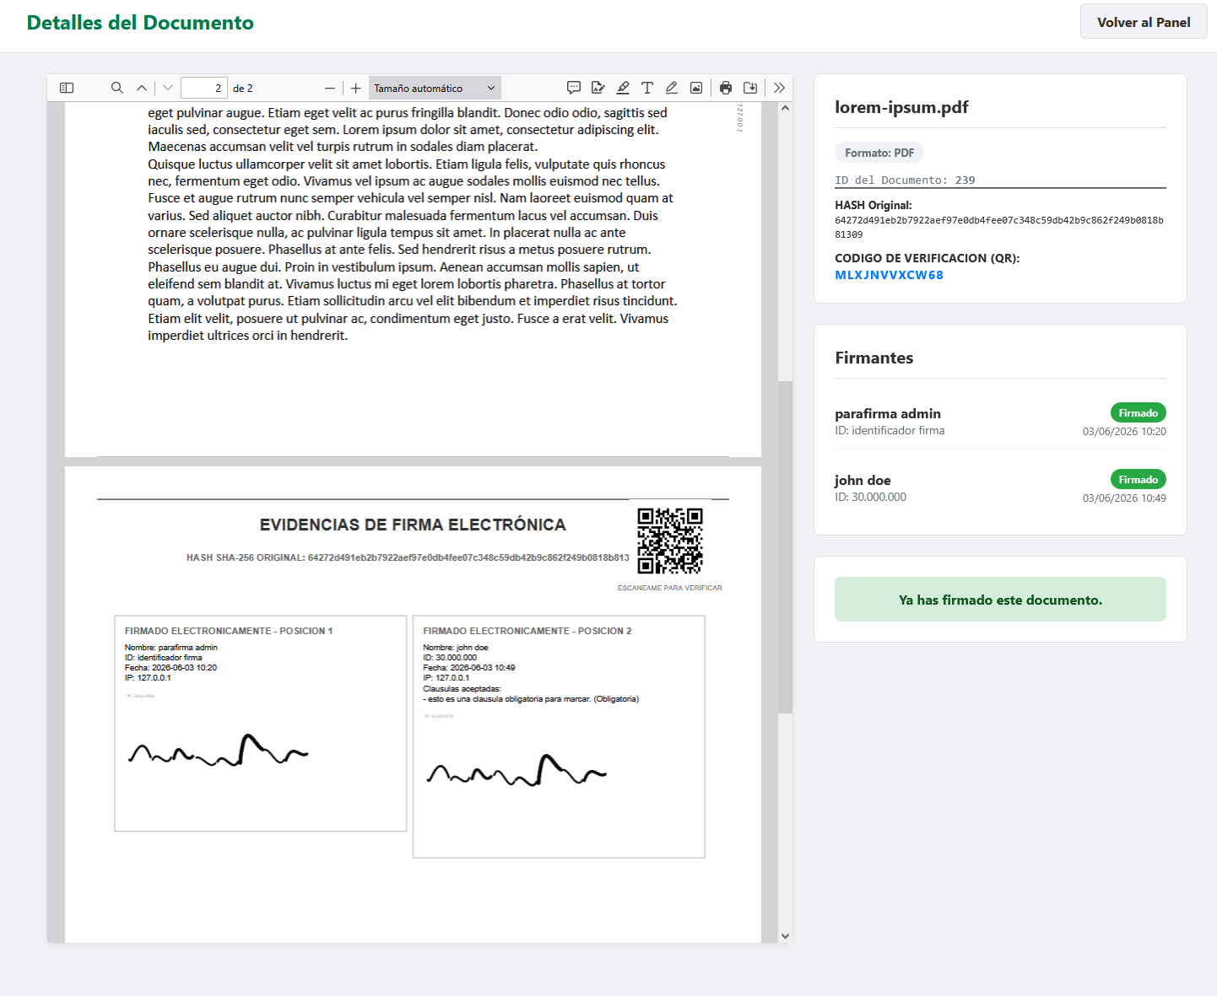Click ID: identificador firma under parafirma admin
Image resolution: width=1217 pixels, height=996 pixels.
click(890, 430)
